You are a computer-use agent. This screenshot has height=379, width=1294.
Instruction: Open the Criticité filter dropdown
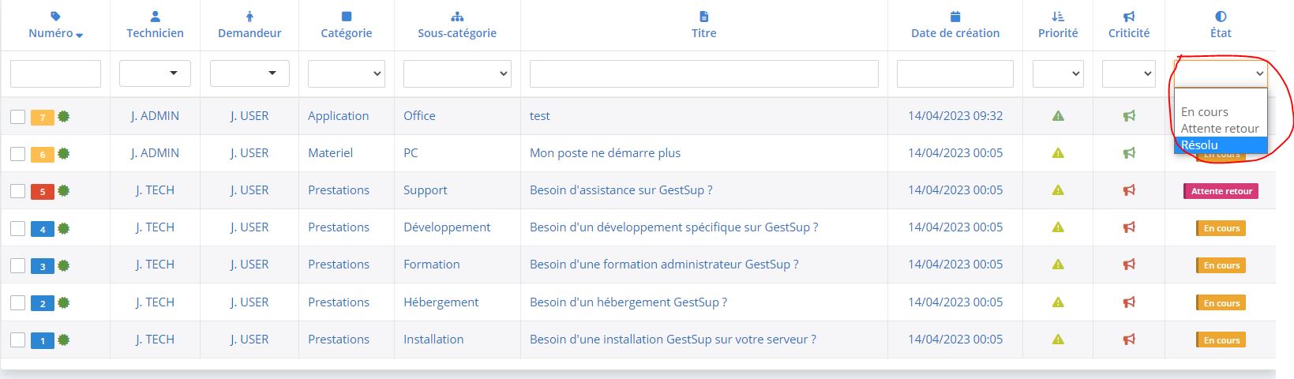click(x=1129, y=73)
